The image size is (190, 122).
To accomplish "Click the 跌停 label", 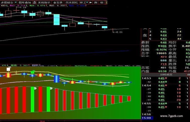I will 172,64.
